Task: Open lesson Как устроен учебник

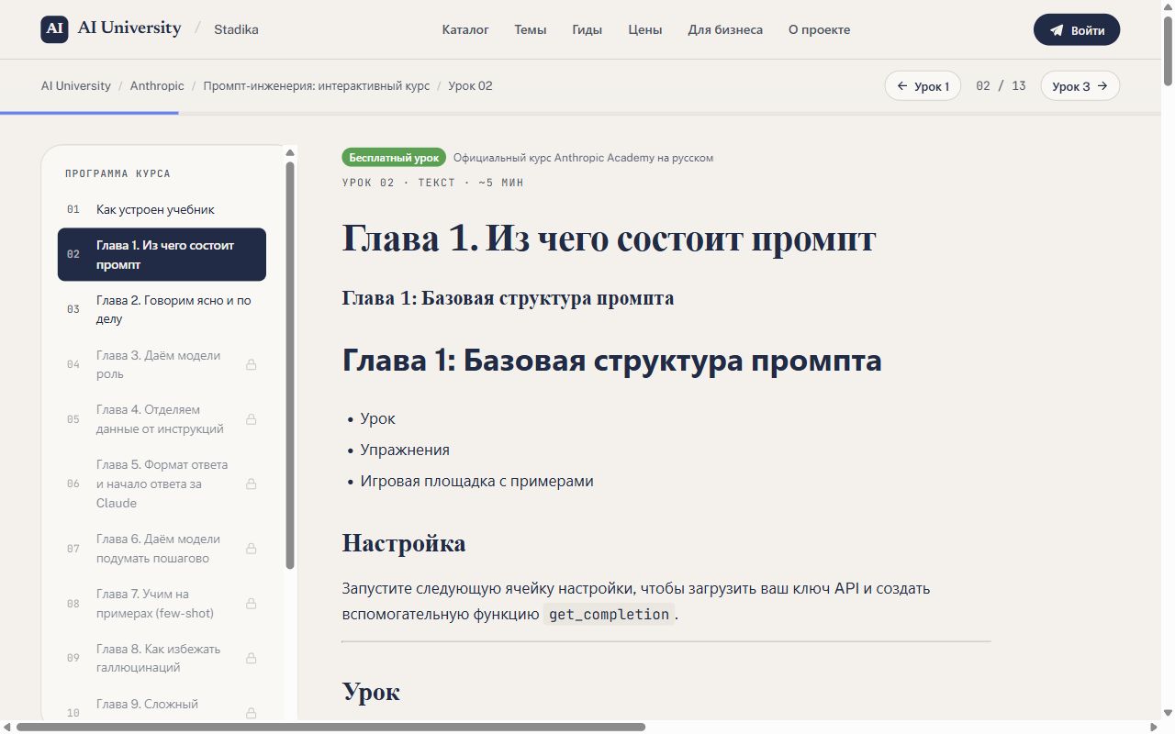Action: click(162, 209)
